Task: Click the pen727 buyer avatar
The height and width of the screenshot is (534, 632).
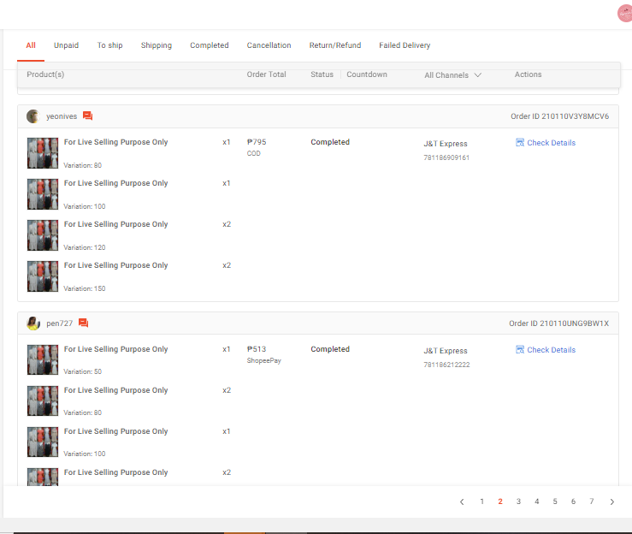Action: [33, 323]
